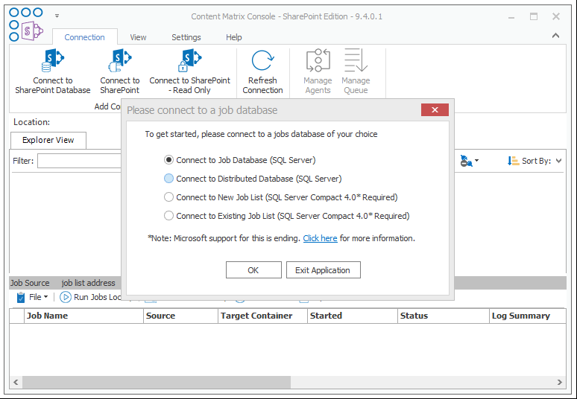
Task: Switch to the View ribbon tab
Action: coord(138,37)
